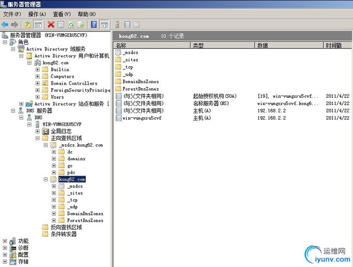Click the Back arrow toolbar icon

tap(5, 24)
